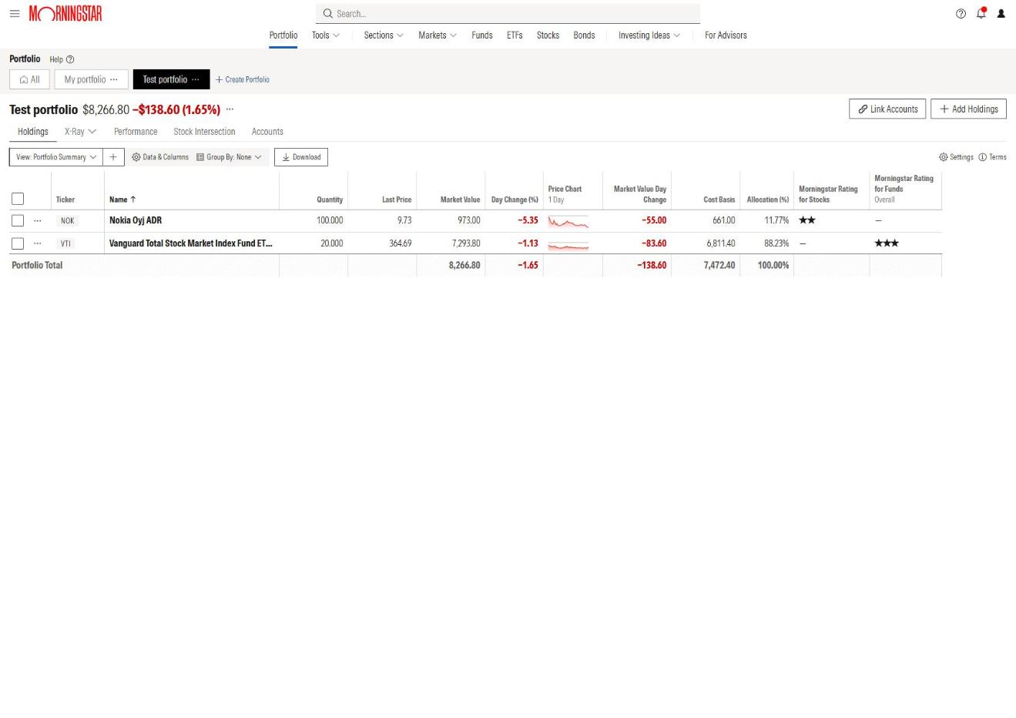Open row actions for VTI holding
This screenshot has width=1016, height=718.
[38, 243]
